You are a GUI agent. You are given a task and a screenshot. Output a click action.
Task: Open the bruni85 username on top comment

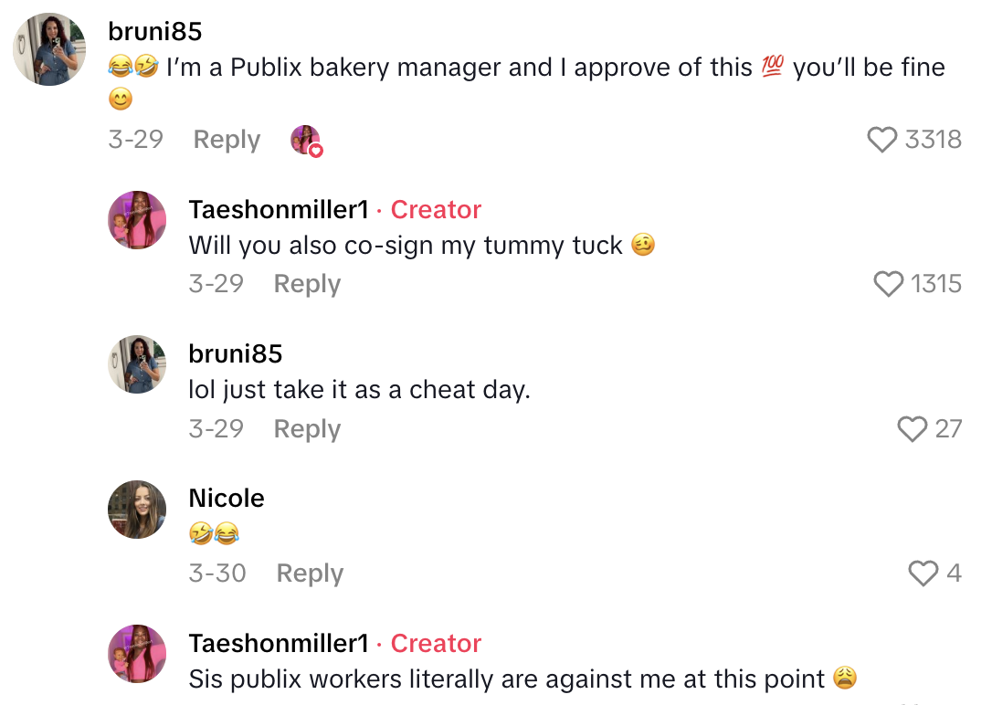[154, 31]
